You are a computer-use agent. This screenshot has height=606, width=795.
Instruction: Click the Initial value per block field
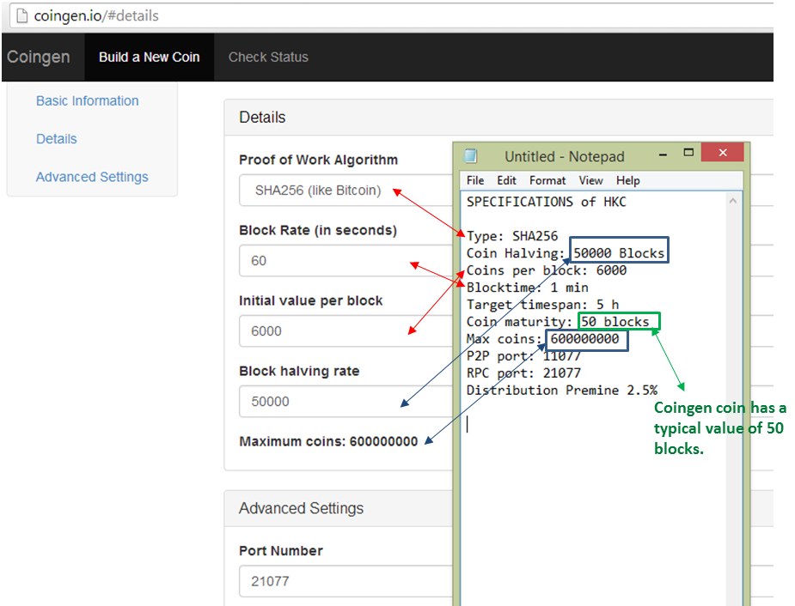346,331
